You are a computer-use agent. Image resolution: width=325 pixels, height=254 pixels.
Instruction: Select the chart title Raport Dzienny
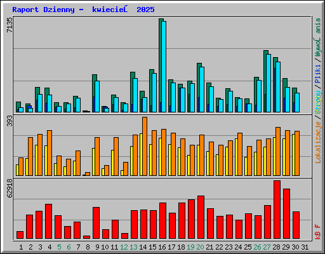(x=43, y=10)
